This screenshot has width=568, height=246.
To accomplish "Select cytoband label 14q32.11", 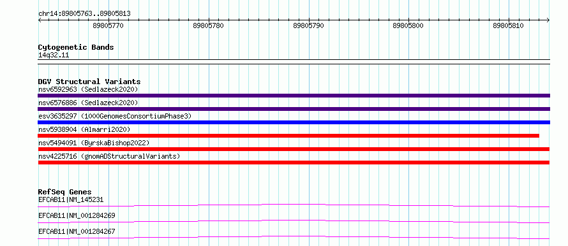I will coord(54,55).
